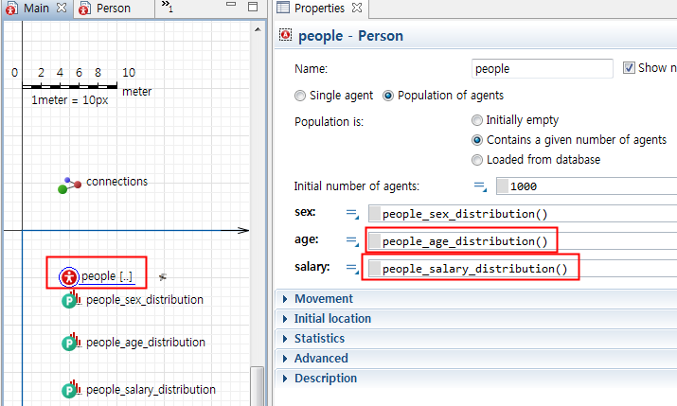Toggle static/dynamic value icon for age
Image resolution: width=677 pixels, height=406 pixels.
click(352, 241)
